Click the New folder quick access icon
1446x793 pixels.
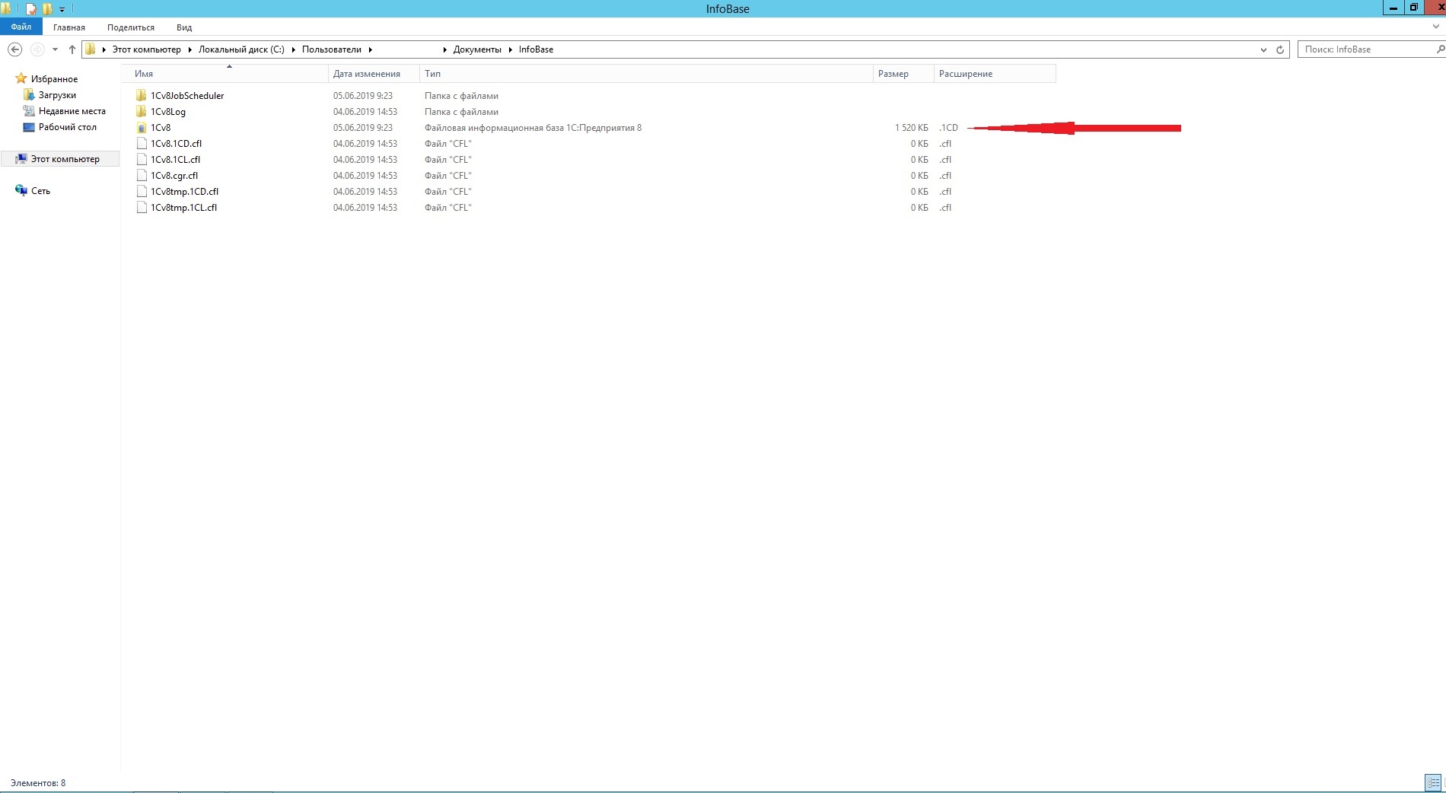[x=47, y=9]
